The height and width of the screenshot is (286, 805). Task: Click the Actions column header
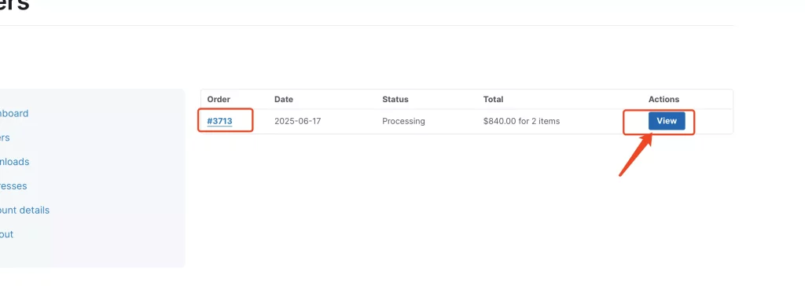coord(663,100)
